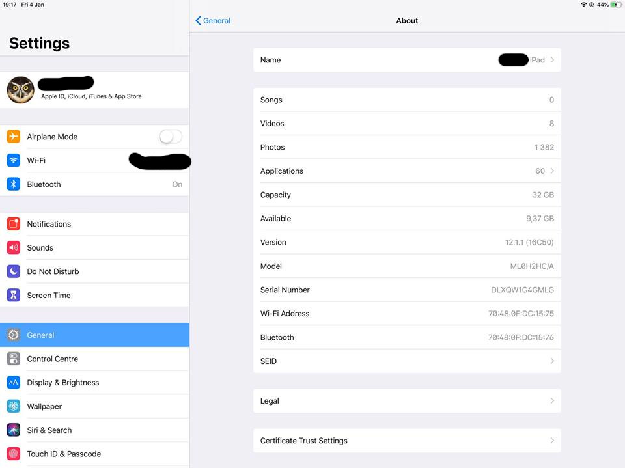Screen dimensions: 625x468
Task: Select Do Not Disturb menu item
Action: (x=94, y=271)
